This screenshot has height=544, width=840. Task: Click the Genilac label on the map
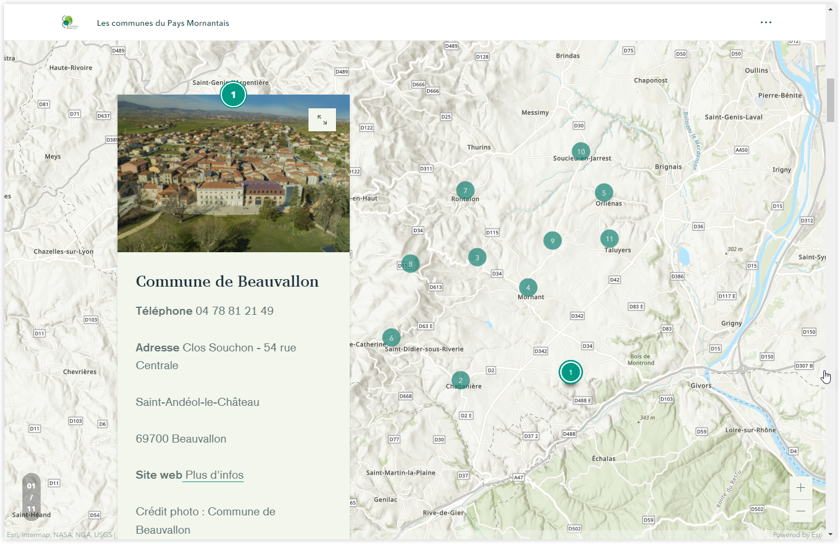pyautogui.click(x=385, y=500)
